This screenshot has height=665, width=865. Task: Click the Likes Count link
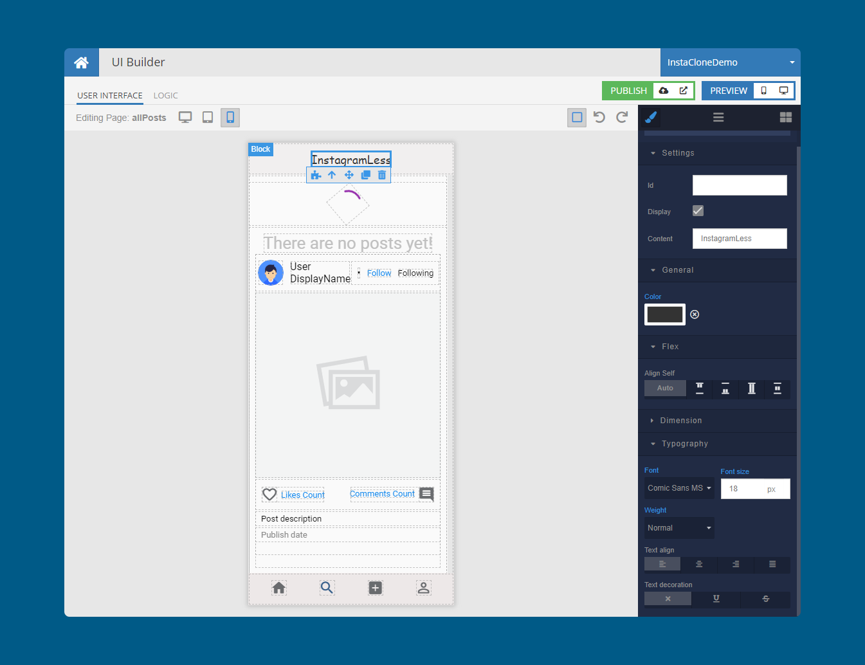pos(303,495)
